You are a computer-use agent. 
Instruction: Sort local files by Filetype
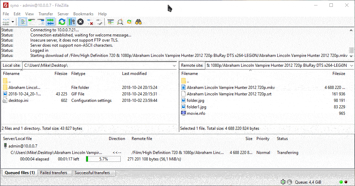tap(78, 74)
